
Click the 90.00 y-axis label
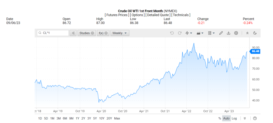(x=256, y=48)
